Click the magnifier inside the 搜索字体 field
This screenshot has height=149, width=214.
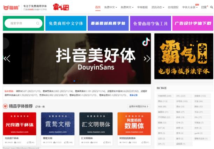coord(38,23)
